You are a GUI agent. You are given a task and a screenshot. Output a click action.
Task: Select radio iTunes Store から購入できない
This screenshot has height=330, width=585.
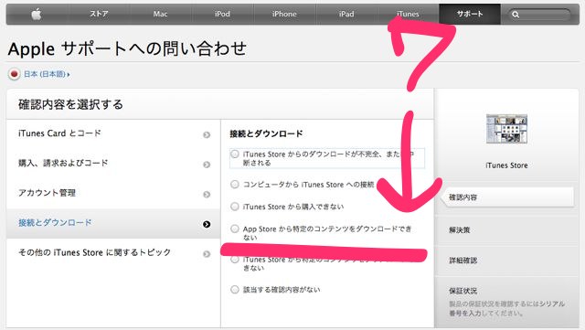coord(235,207)
